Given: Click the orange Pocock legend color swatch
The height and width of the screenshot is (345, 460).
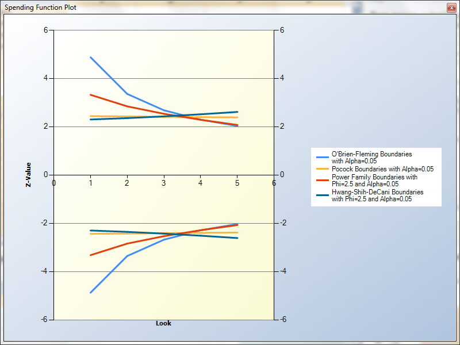Looking at the screenshot, I should [323, 170].
